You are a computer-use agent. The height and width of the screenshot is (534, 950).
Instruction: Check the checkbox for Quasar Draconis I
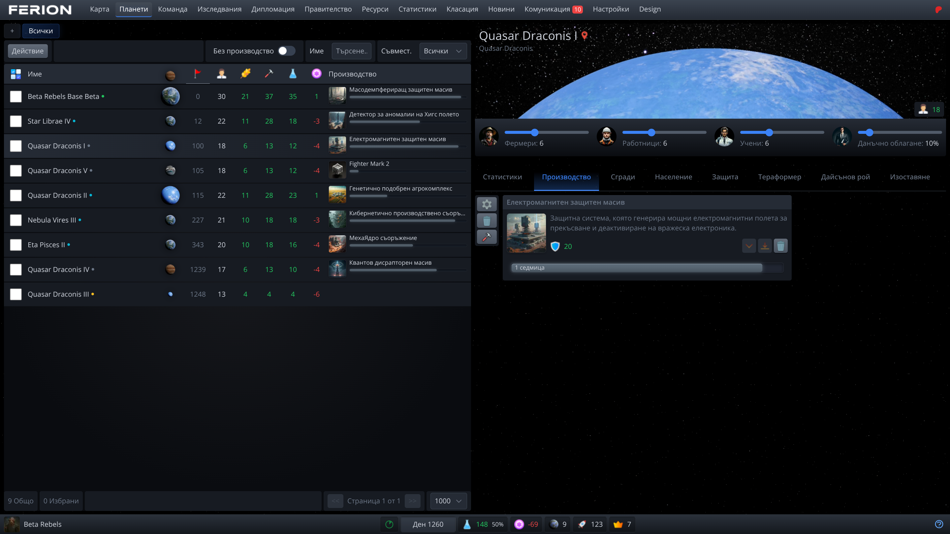point(16,146)
